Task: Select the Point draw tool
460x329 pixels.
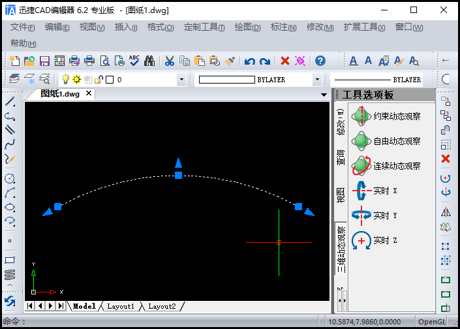Action: pos(10,241)
